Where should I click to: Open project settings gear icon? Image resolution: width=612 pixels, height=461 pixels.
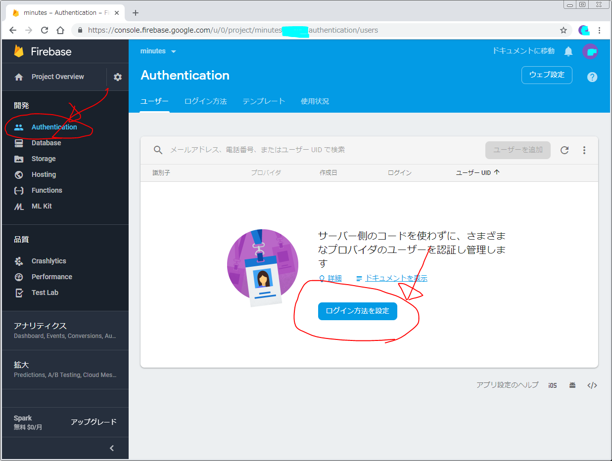click(x=118, y=77)
